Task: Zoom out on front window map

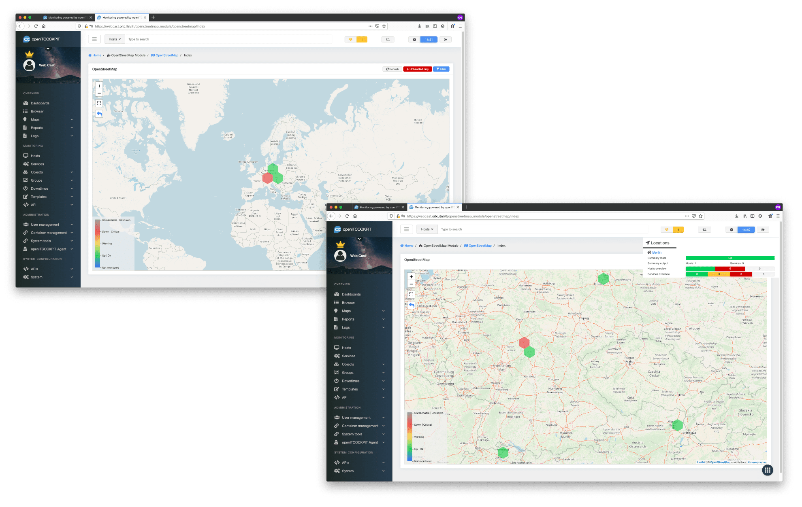Action: click(x=411, y=284)
